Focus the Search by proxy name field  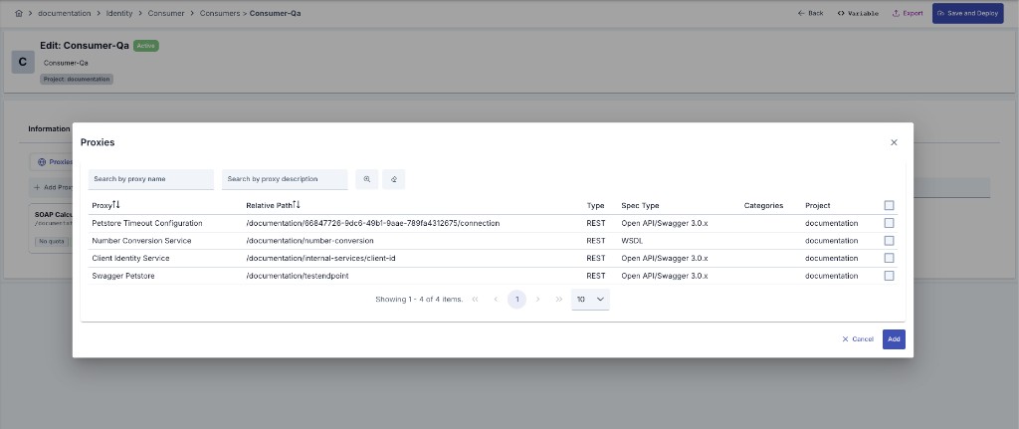pyautogui.click(x=151, y=179)
